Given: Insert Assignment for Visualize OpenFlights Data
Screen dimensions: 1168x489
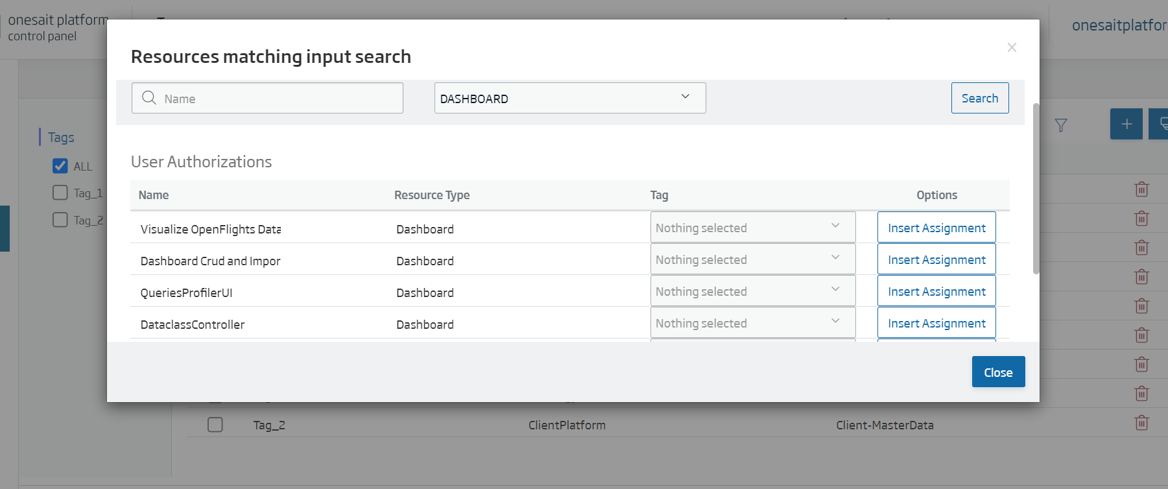Looking at the screenshot, I should (936, 228).
